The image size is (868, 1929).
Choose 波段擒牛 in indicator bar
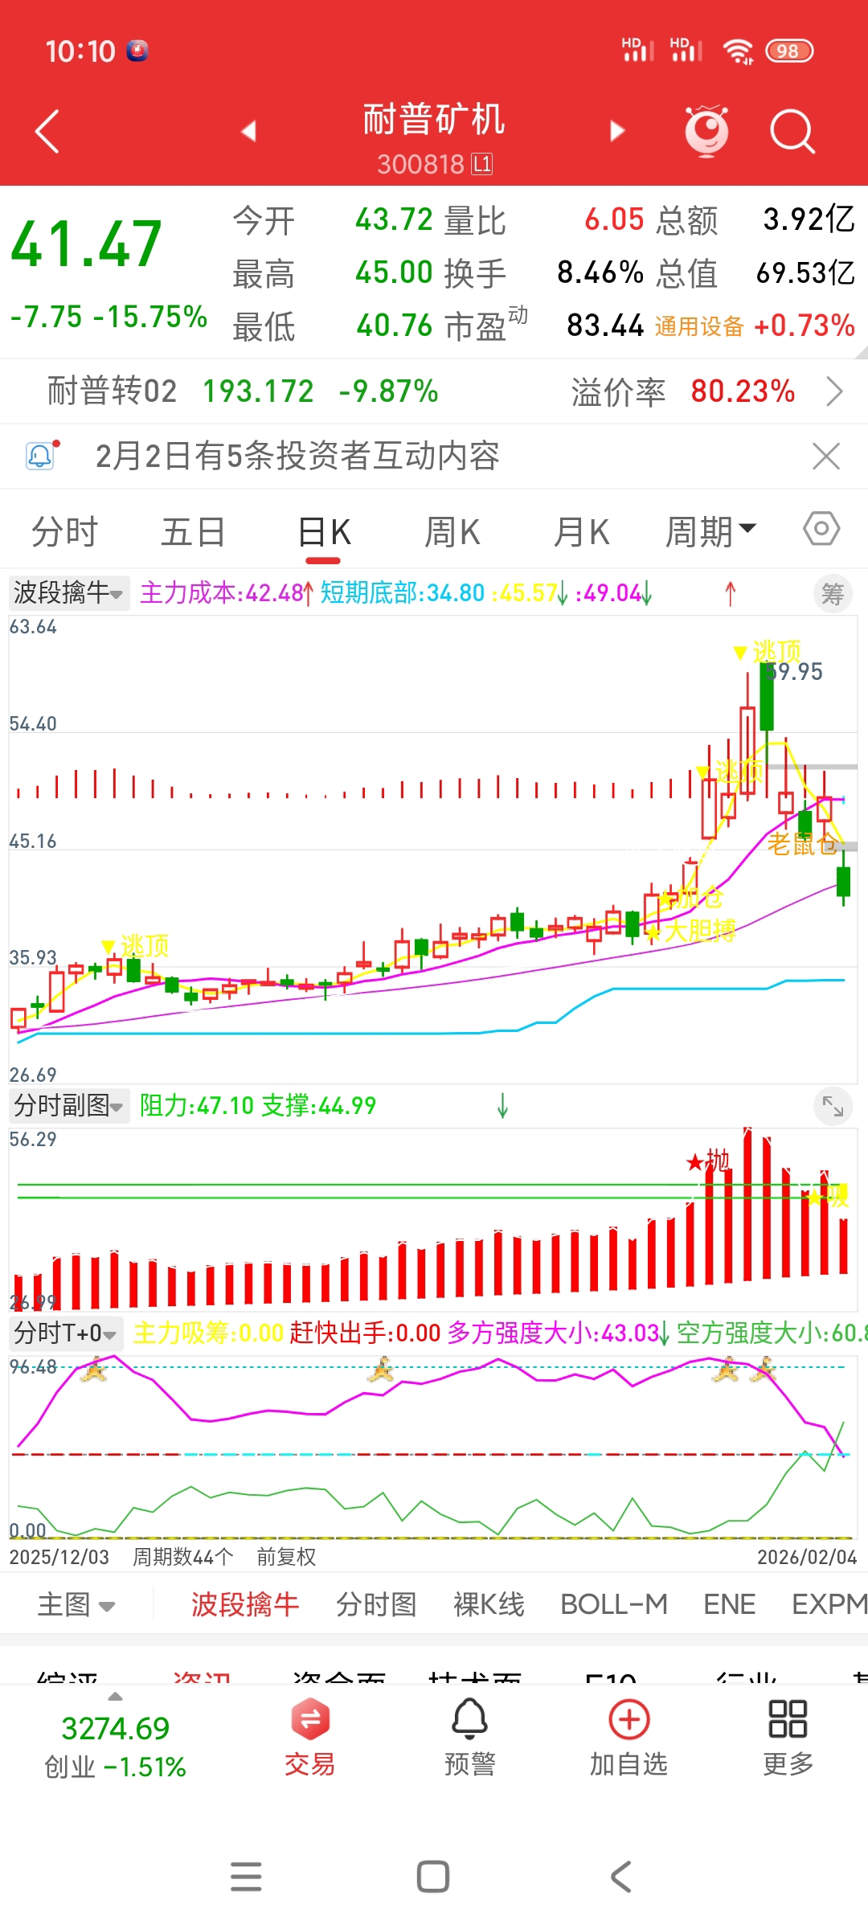[245, 1604]
